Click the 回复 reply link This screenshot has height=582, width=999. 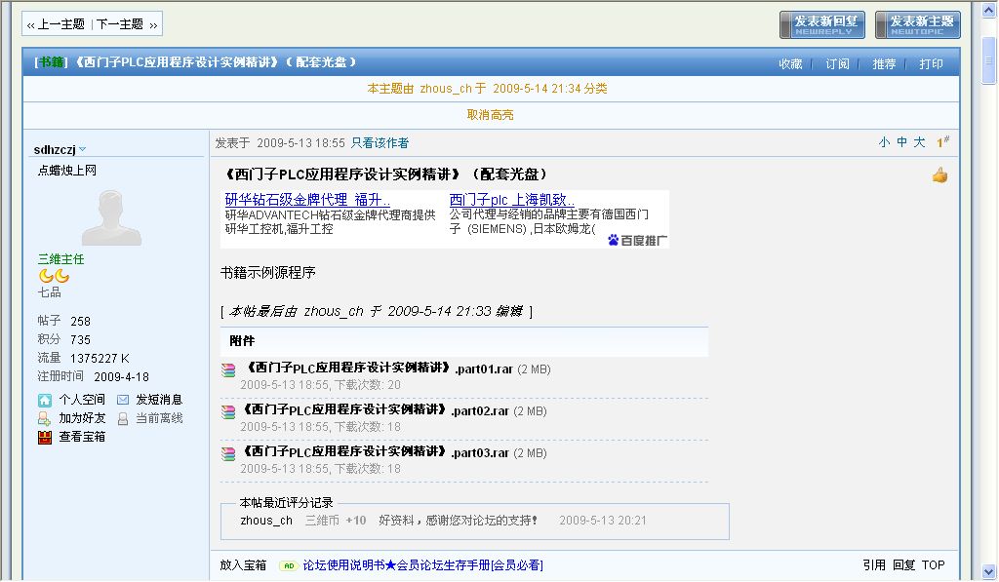903,564
